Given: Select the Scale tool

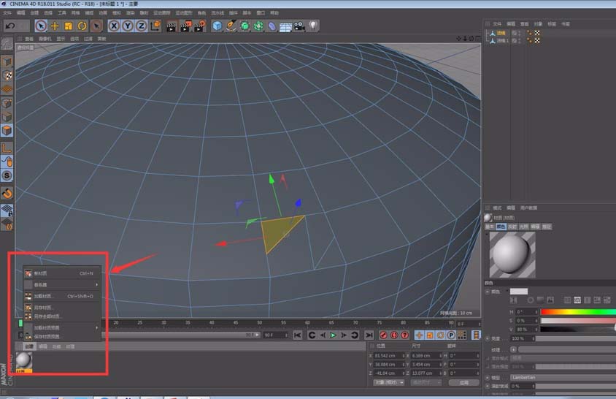Looking at the screenshot, I should point(68,26).
